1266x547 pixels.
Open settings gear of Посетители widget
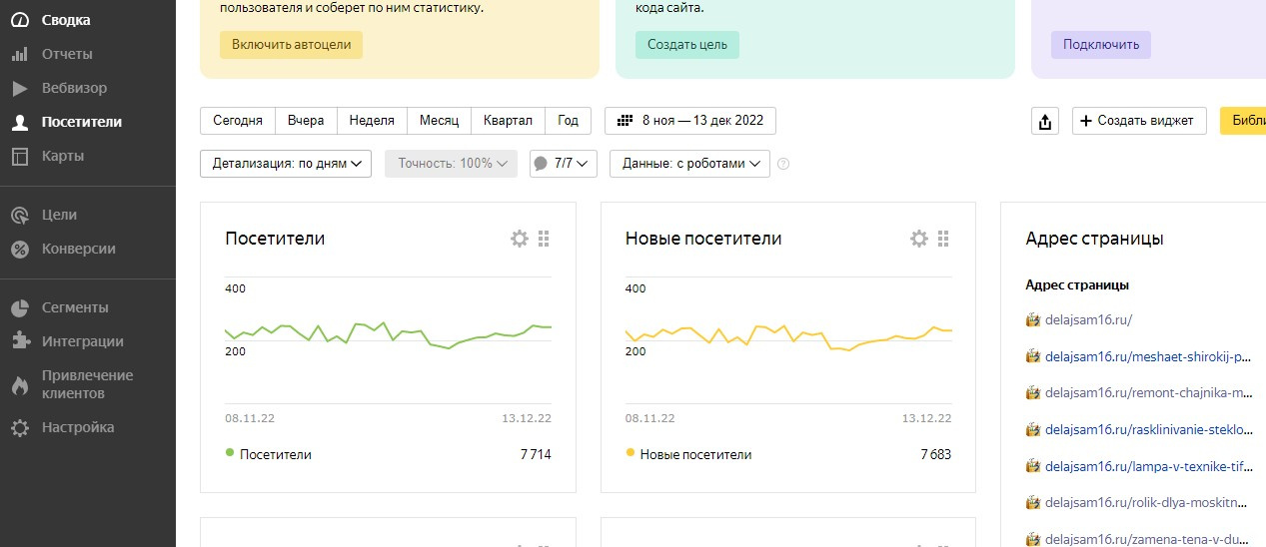pyautogui.click(x=519, y=239)
